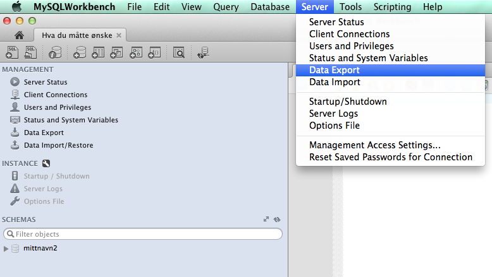Open the Help menu
492x277 pixels.
click(433, 6)
